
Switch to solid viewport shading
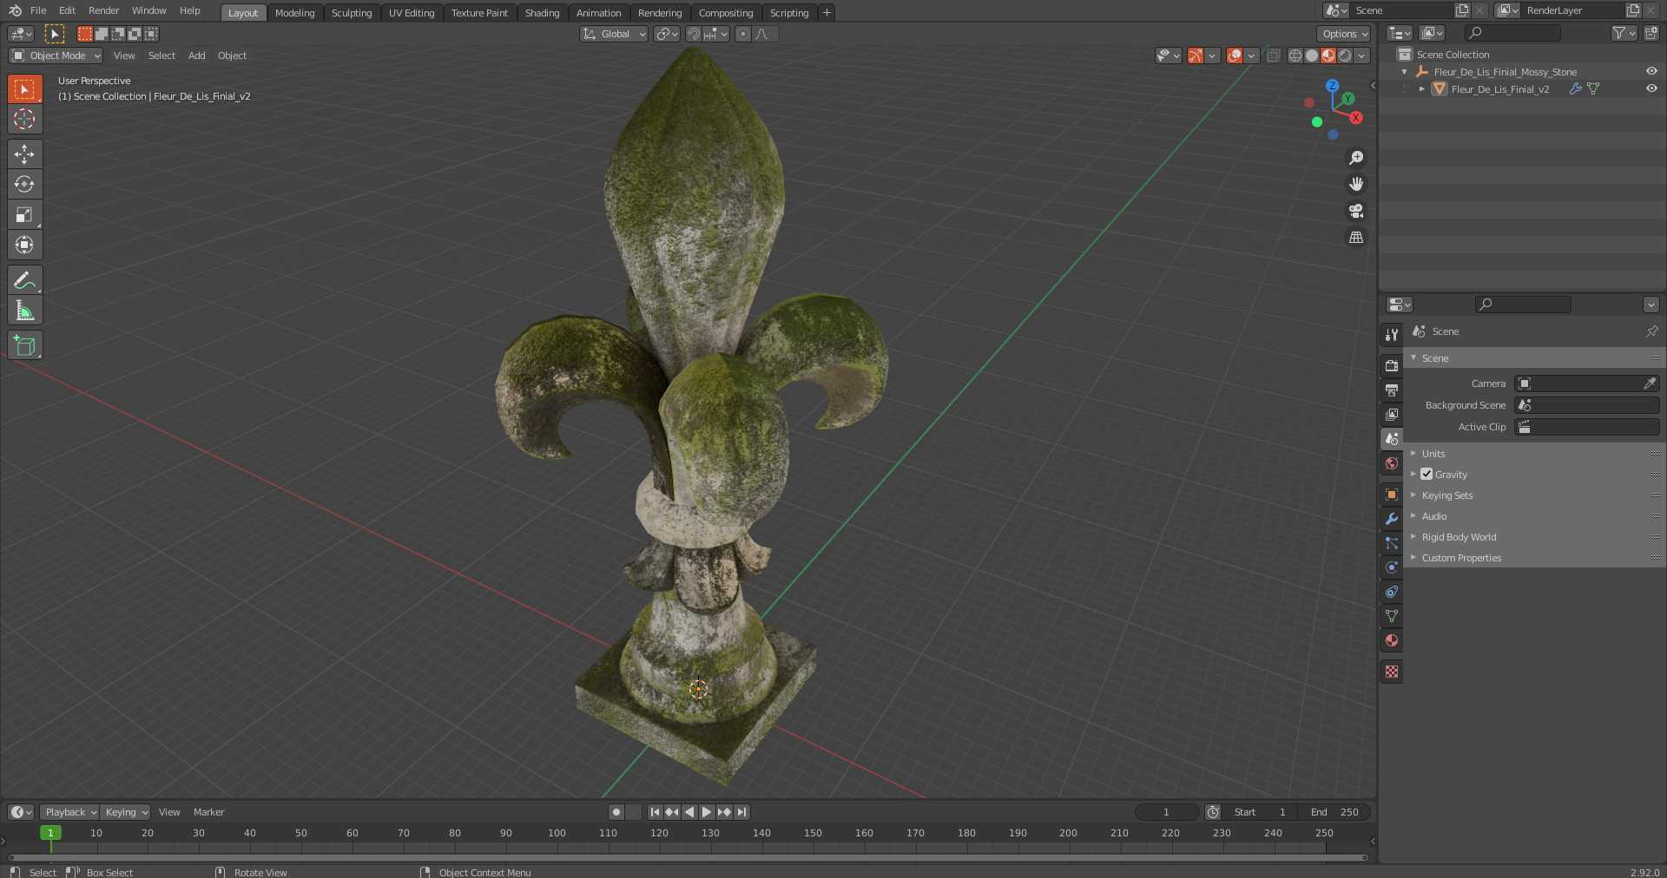[1311, 56]
